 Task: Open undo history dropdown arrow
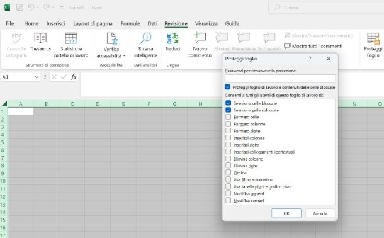point(38,8)
